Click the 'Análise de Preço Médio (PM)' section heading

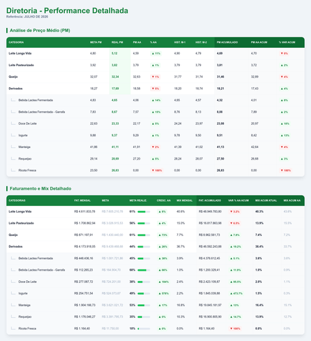point(40,30)
